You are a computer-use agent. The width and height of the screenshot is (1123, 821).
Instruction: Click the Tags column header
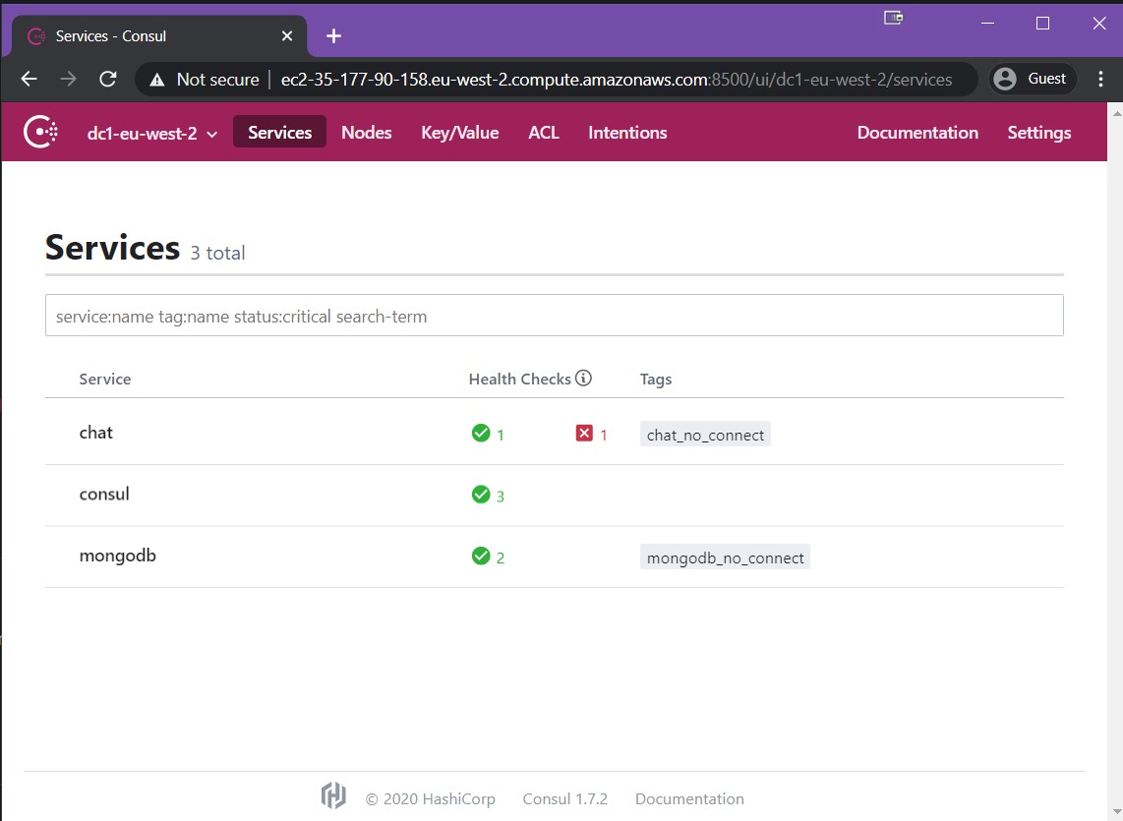[655, 379]
